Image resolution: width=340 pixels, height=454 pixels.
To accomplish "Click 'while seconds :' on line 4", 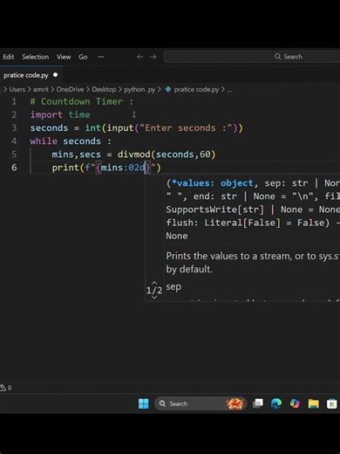I will point(71,141).
